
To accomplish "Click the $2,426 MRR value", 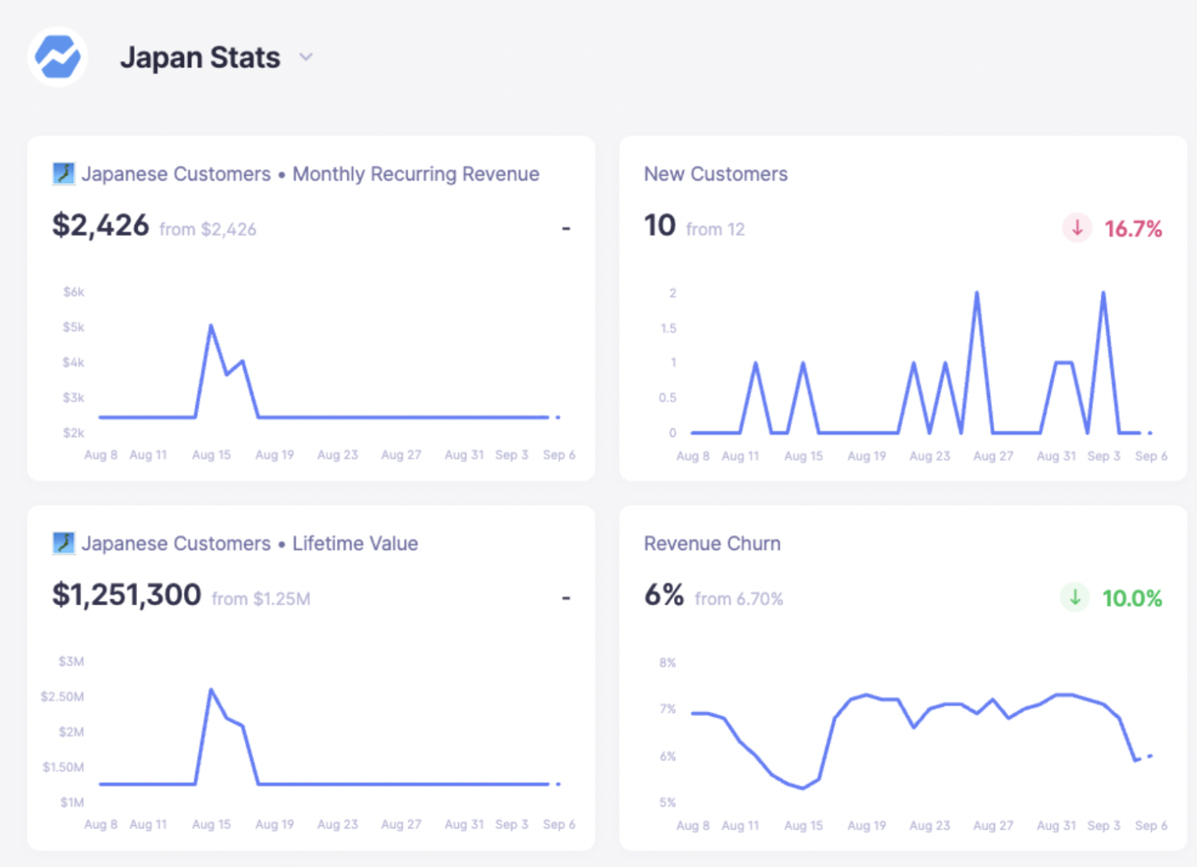I will pyautogui.click(x=100, y=225).
